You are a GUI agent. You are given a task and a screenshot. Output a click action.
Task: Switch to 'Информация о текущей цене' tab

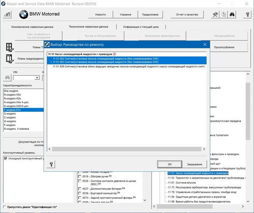pyautogui.click(x=141, y=27)
